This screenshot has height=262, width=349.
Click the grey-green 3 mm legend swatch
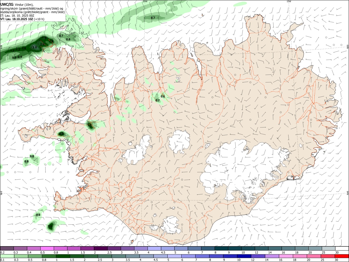click(x=119, y=256)
